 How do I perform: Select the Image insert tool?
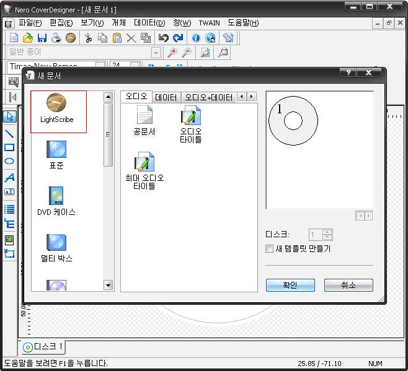pos(10,240)
